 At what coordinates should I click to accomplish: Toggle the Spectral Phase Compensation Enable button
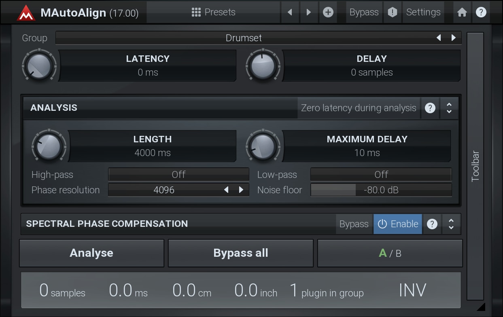(398, 224)
